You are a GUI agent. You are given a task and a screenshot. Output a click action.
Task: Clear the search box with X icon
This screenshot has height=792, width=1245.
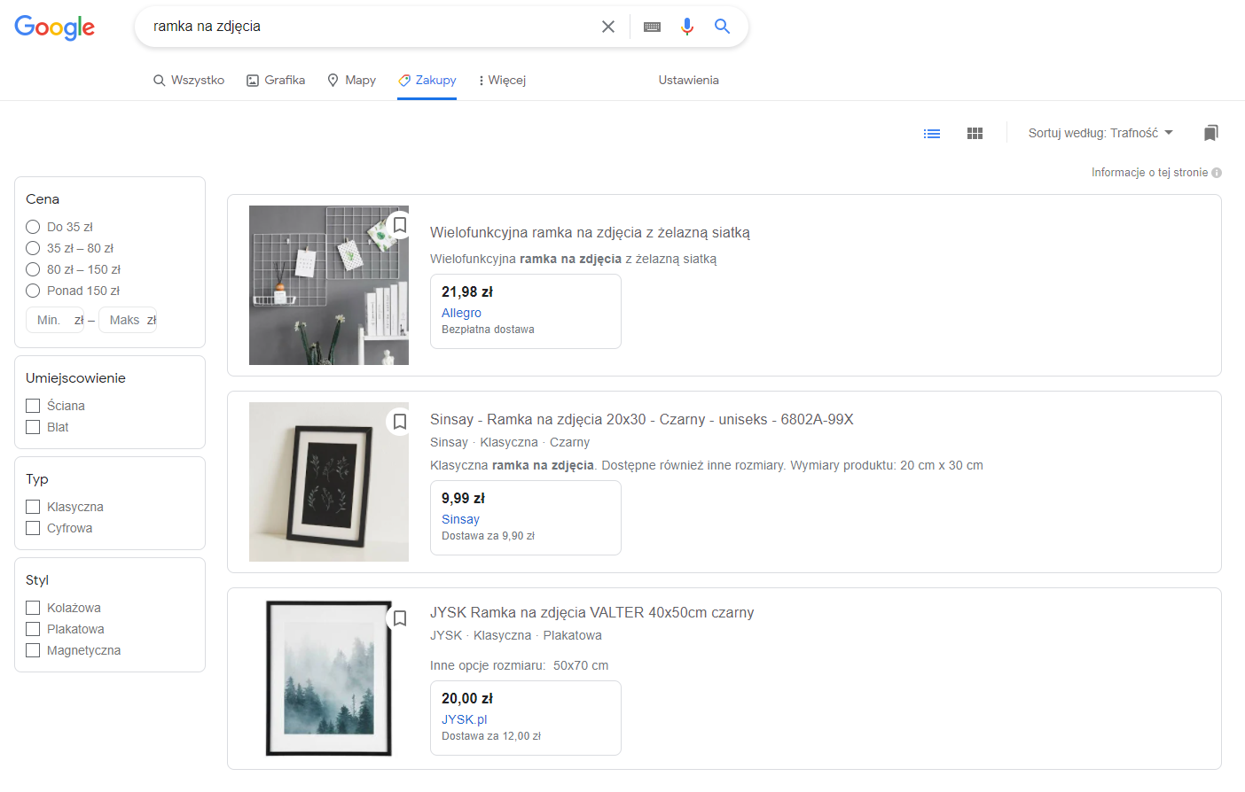[608, 27]
